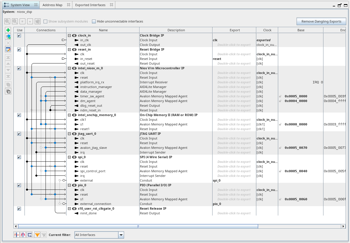Click the connections display arrow icon
Screen dimensions: 350x243
30,235
